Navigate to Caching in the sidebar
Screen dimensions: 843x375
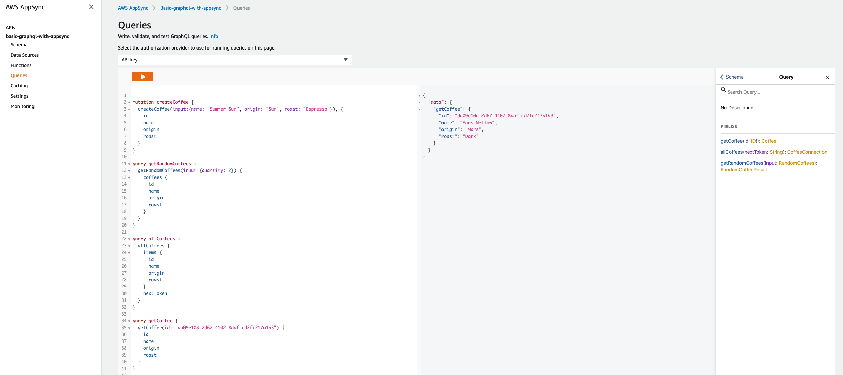click(19, 86)
